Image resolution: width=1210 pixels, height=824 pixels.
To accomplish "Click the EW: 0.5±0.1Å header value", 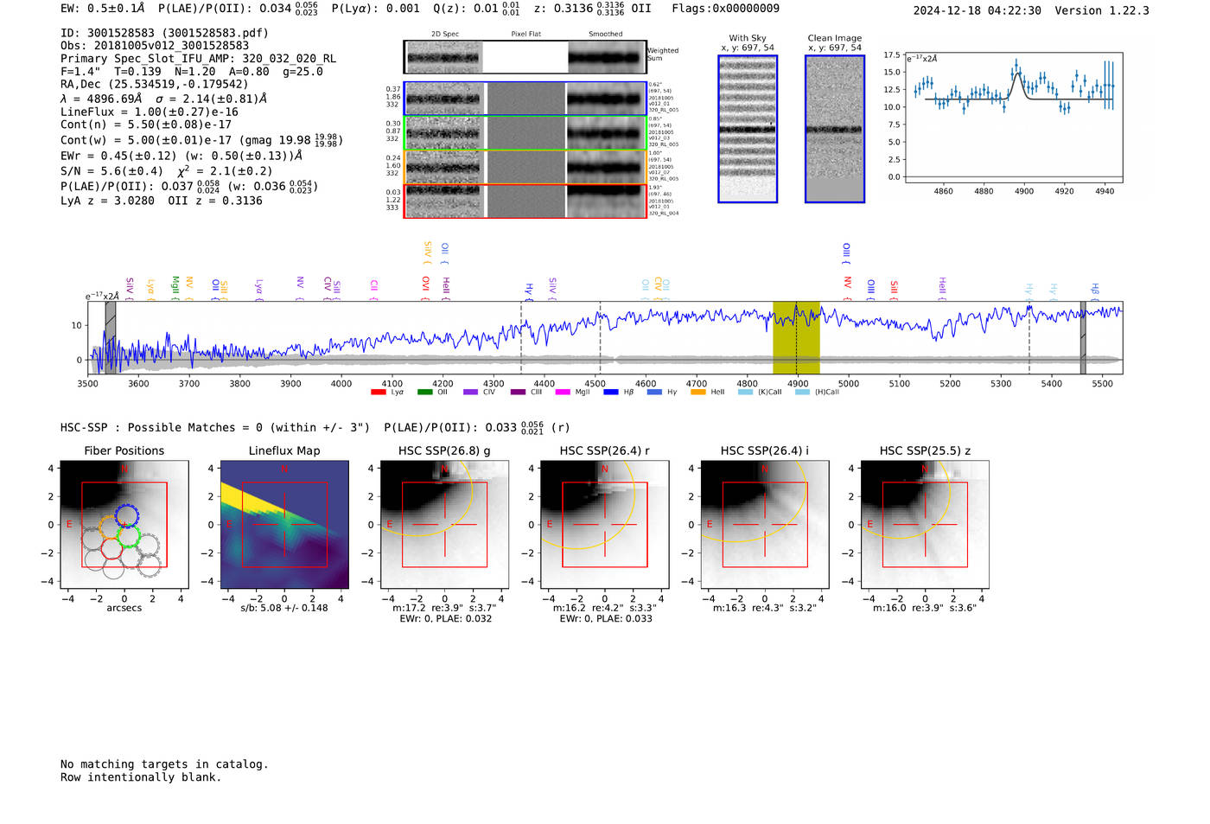I will (103, 9).
